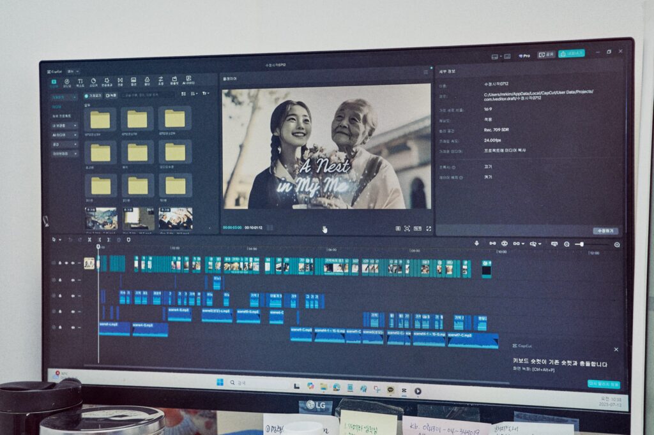Click the teal Export button

pos(572,54)
